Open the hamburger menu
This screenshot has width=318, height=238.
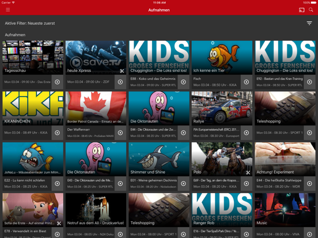(x=8, y=10)
